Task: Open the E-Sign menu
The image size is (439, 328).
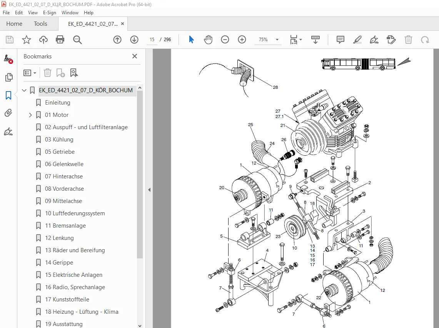Action: click(50, 13)
